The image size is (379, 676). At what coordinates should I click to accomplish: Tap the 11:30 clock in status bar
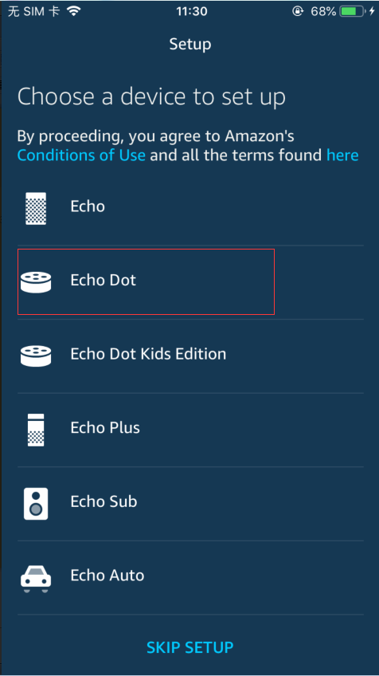click(192, 11)
